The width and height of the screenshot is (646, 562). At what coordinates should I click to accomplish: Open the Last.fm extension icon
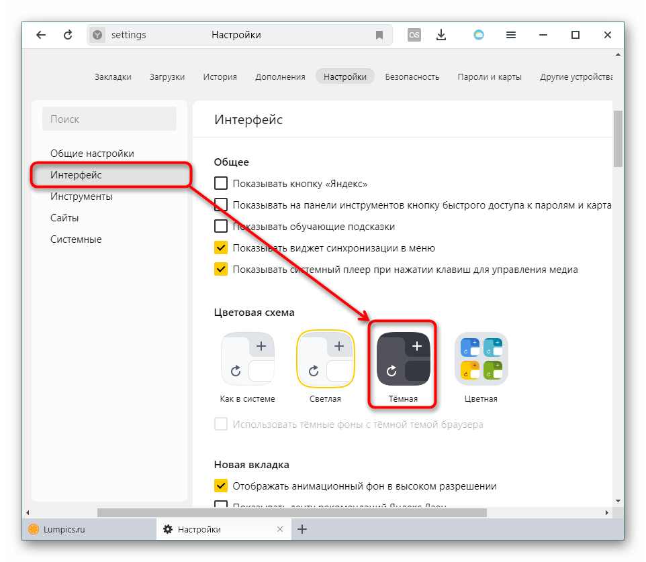[414, 35]
